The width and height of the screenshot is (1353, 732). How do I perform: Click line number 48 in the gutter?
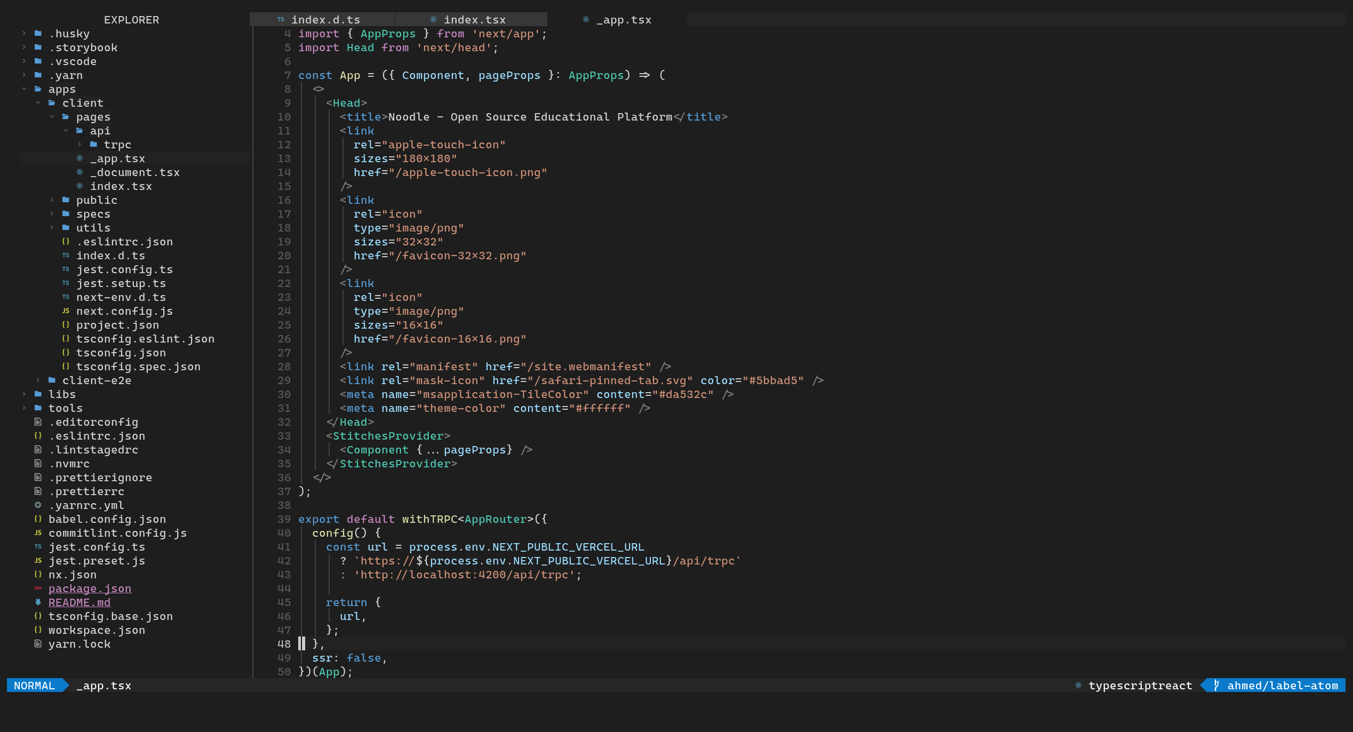(x=284, y=644)
